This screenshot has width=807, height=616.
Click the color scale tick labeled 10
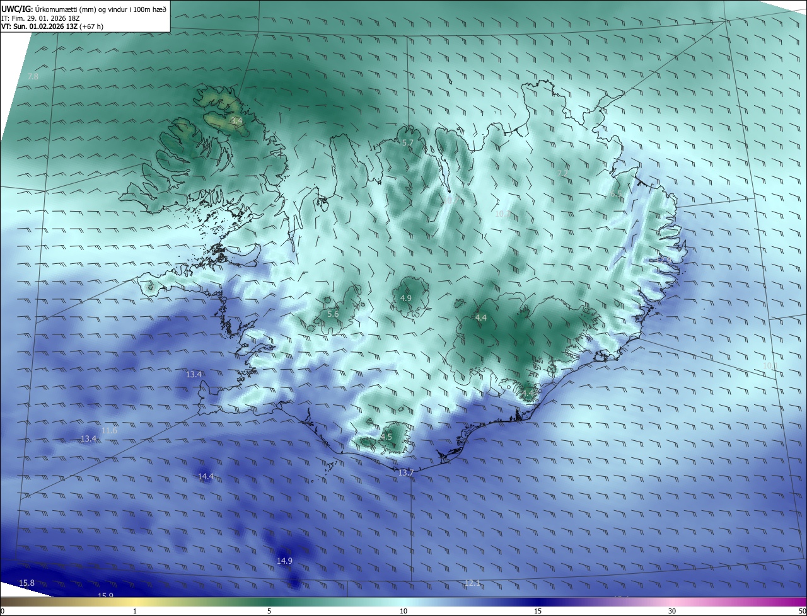pyautogui.click(x=403, y=611)
